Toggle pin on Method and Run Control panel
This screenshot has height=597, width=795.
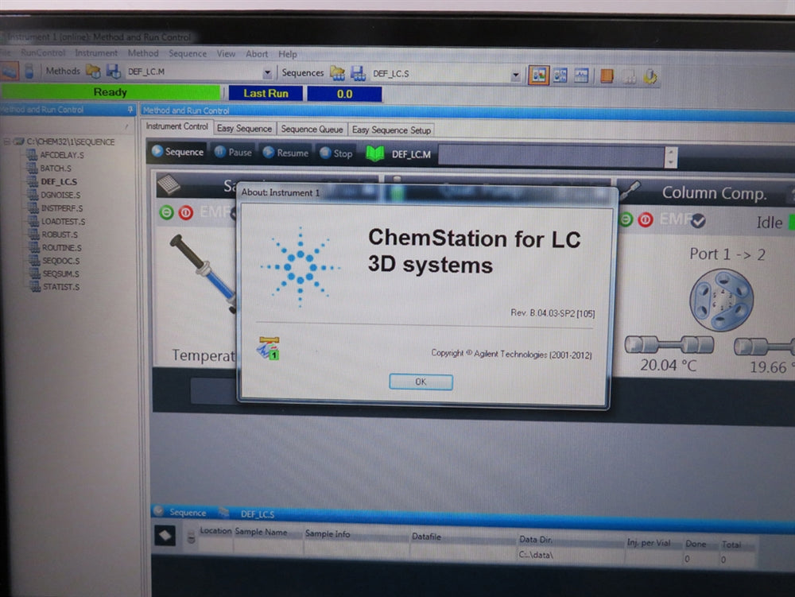click(x=130, y=110)
